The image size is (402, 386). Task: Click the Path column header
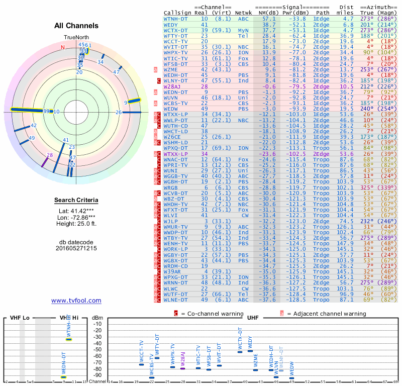(323, 13)
